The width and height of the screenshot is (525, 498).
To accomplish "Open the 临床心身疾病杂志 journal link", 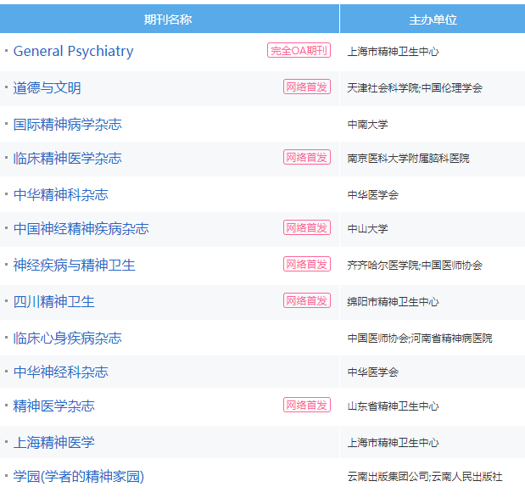I will 67,339.
